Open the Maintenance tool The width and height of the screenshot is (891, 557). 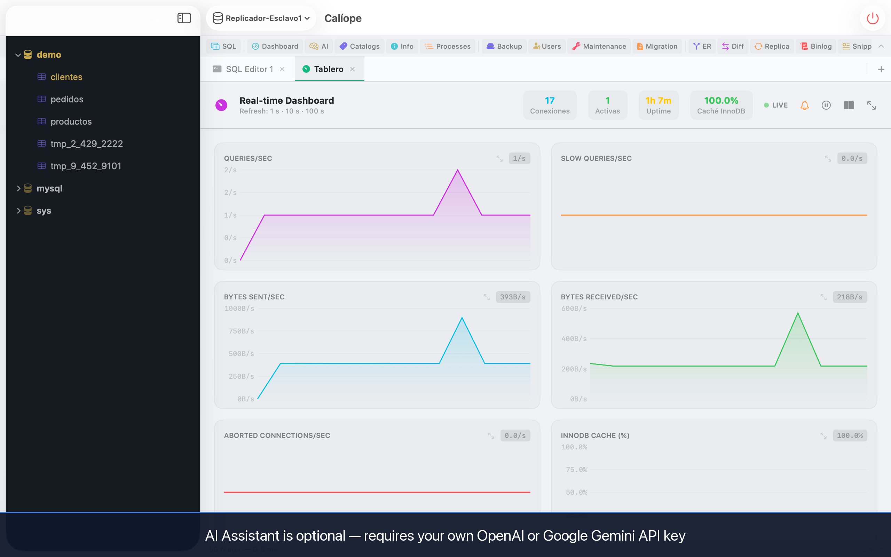[x=599, y=46]
